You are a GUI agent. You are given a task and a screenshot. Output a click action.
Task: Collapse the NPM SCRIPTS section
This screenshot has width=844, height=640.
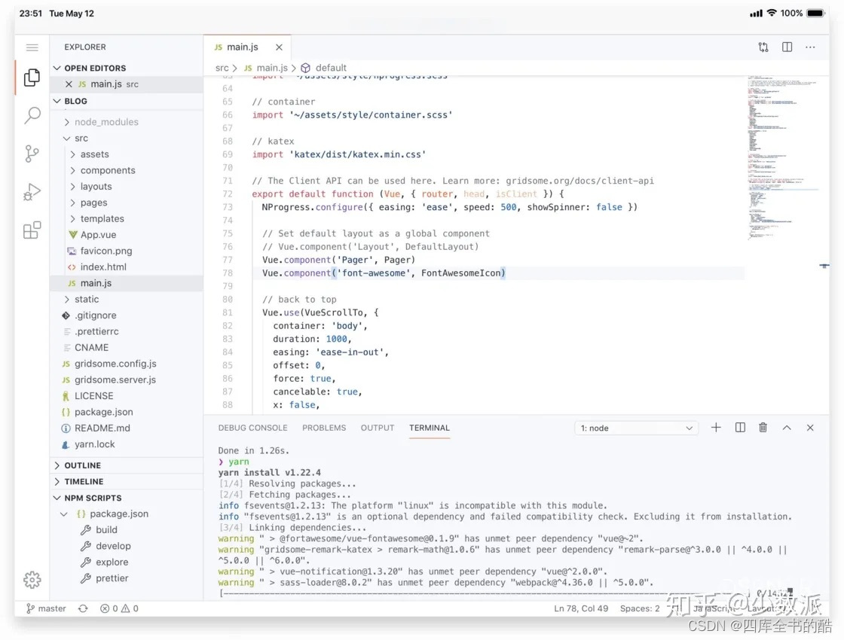(127, 498)
